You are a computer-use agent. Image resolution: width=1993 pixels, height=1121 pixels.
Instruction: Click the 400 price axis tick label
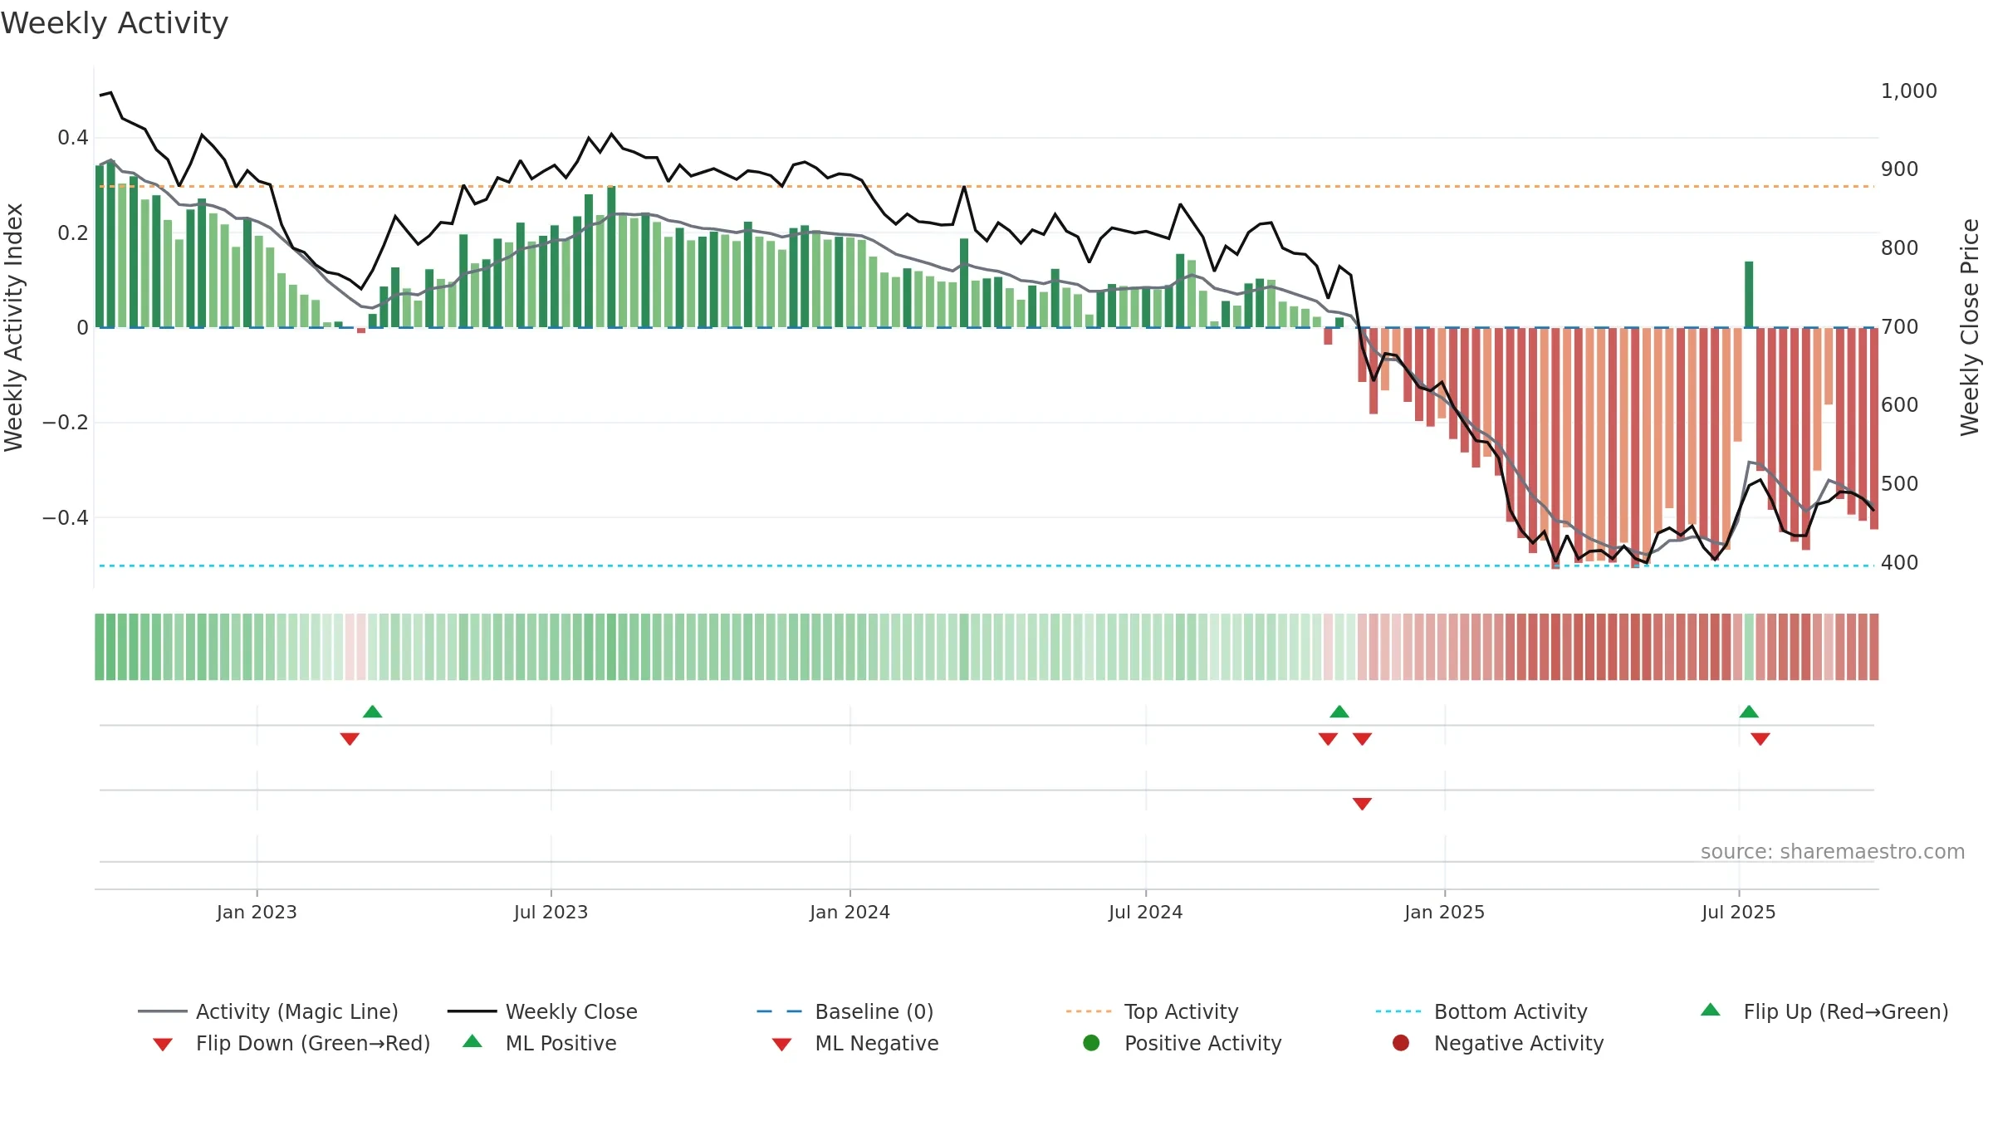point(1899,562)
